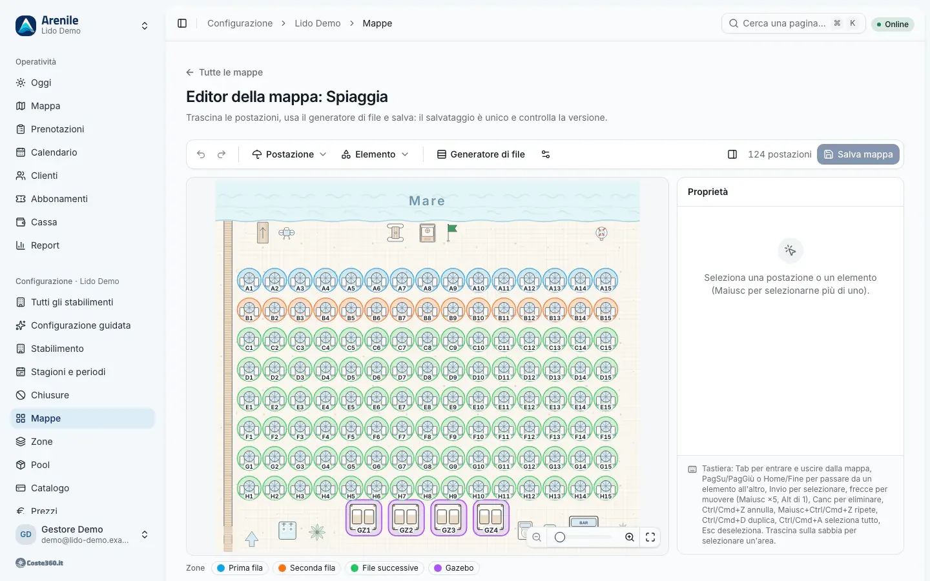The image size is (930, 581).
Task: Navigate to Zone in the sidebar
Action: (x=83, y=442)
